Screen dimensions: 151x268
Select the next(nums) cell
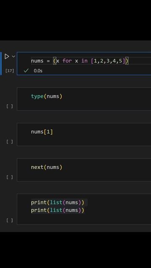coord(84,170)
